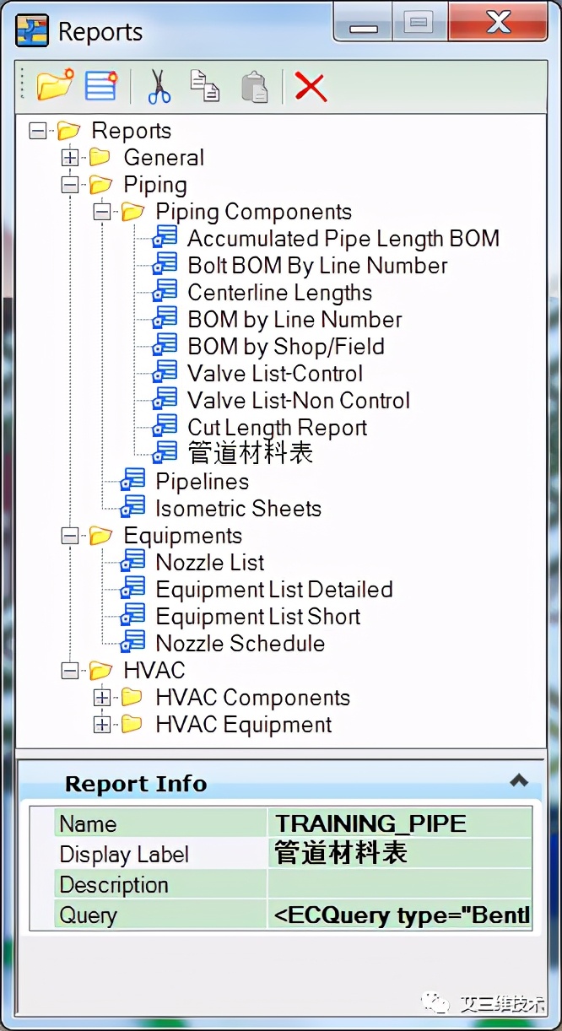Expand the General folder node

coord(70,158)
